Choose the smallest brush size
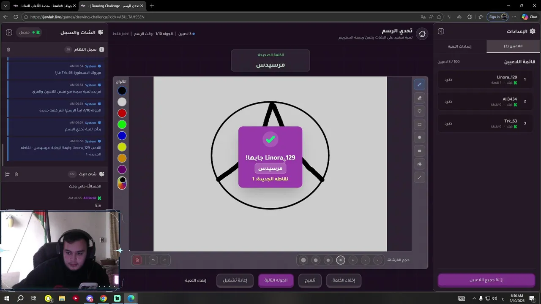The height and width of the screenshot is (304, 541). 378,260
